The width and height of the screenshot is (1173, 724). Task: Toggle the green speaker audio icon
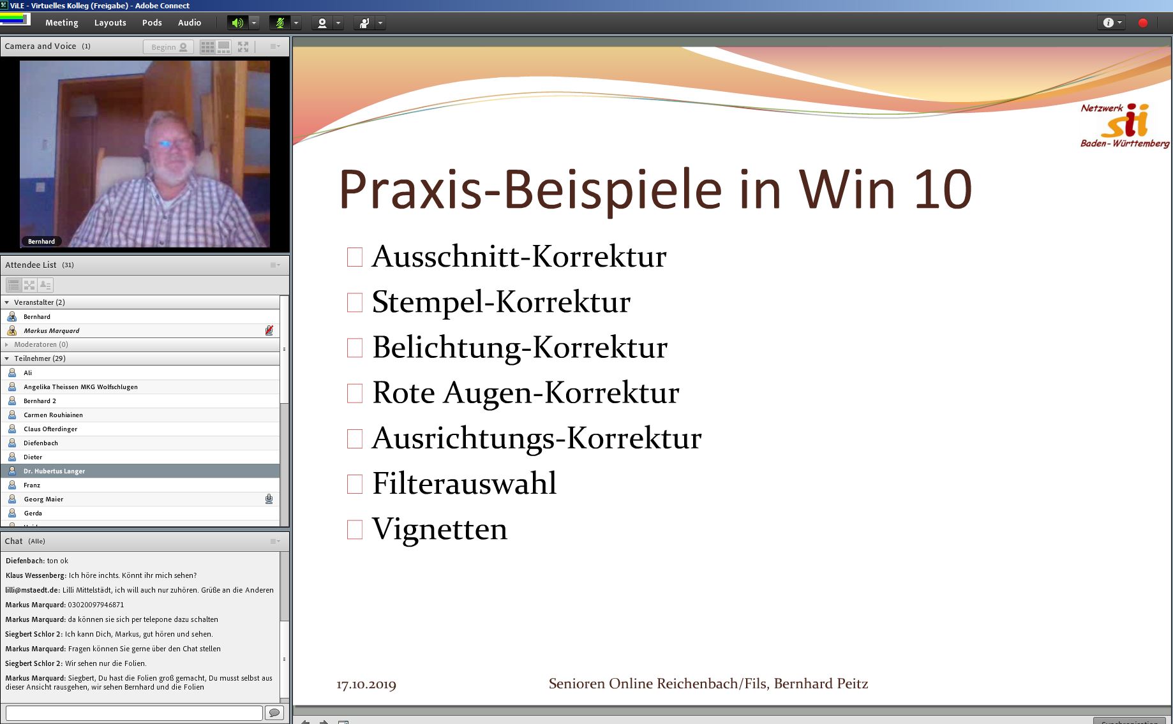237,23
